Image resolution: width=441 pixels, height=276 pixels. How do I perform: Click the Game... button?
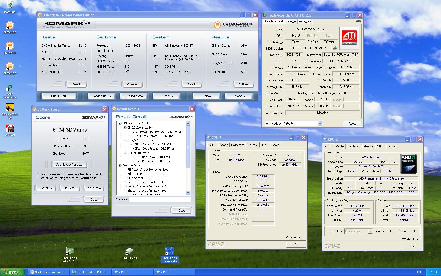click(x=240, y=96)
